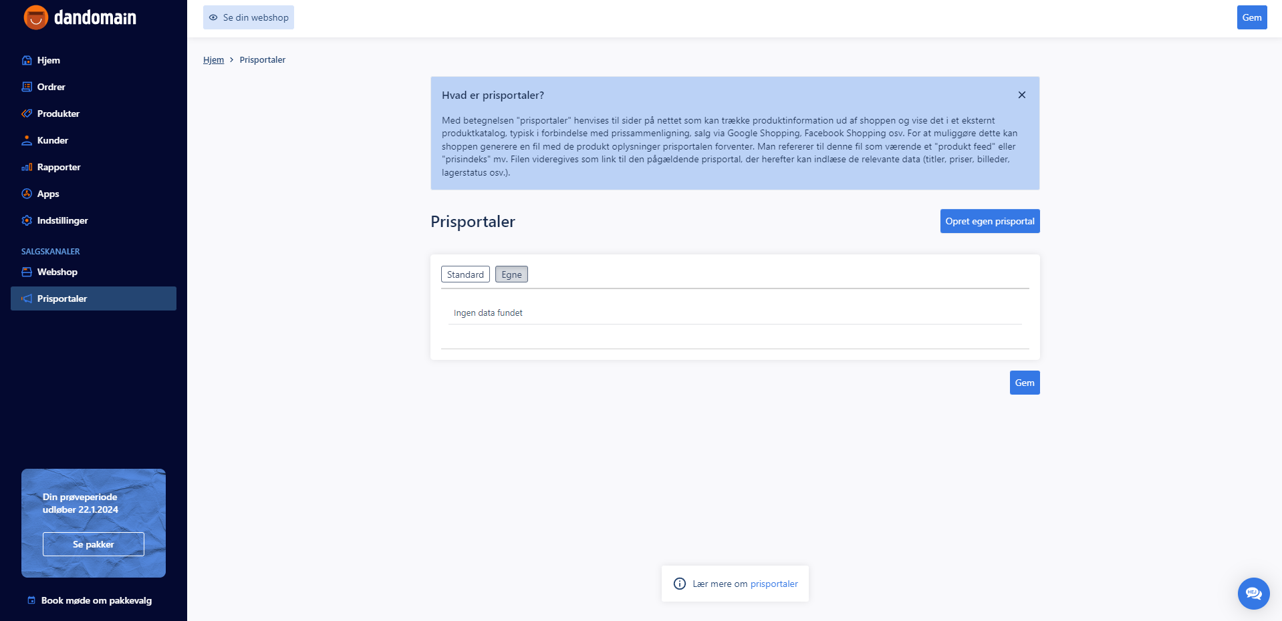
Task: Follow the prisportaler help link
Action: pos(774,584)
